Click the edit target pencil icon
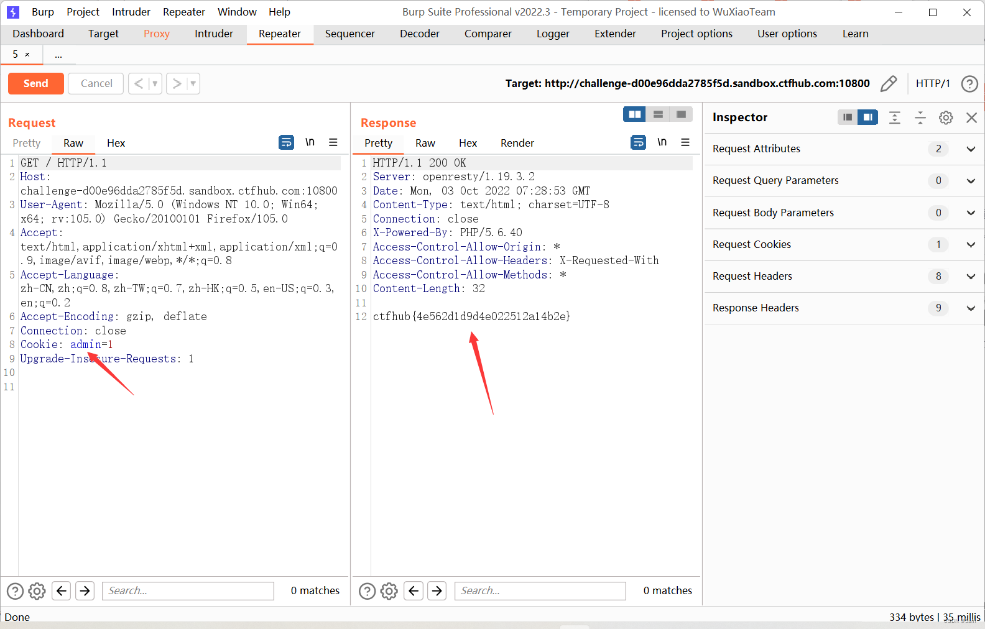Viewport: 985px width, 629px height. click(x=889, y=83)
